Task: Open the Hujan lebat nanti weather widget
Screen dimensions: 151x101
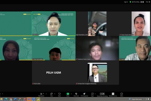Action: coord(136,99)
